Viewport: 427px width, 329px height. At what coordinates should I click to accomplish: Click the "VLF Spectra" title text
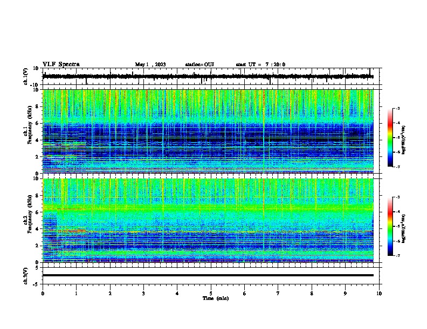coord(61,65)
